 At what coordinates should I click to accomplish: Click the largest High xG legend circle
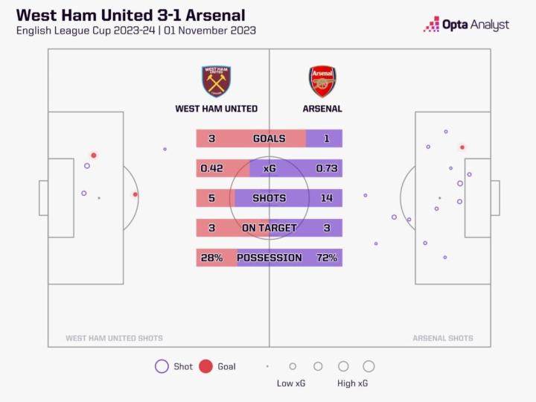coord(368,366)
